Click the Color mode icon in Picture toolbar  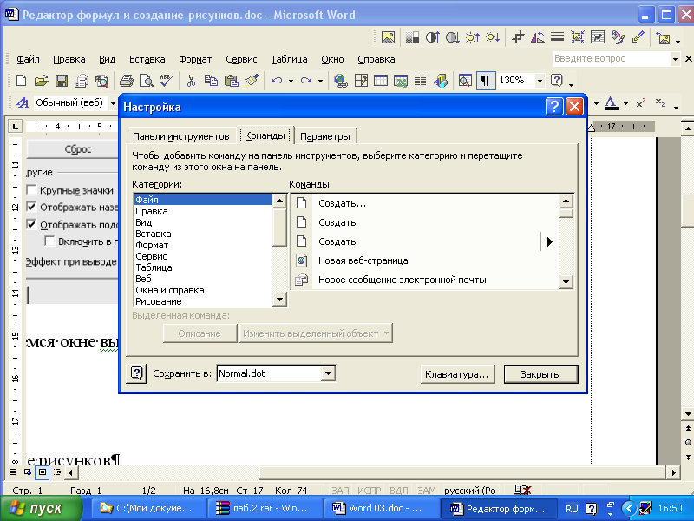click(413, 37)
